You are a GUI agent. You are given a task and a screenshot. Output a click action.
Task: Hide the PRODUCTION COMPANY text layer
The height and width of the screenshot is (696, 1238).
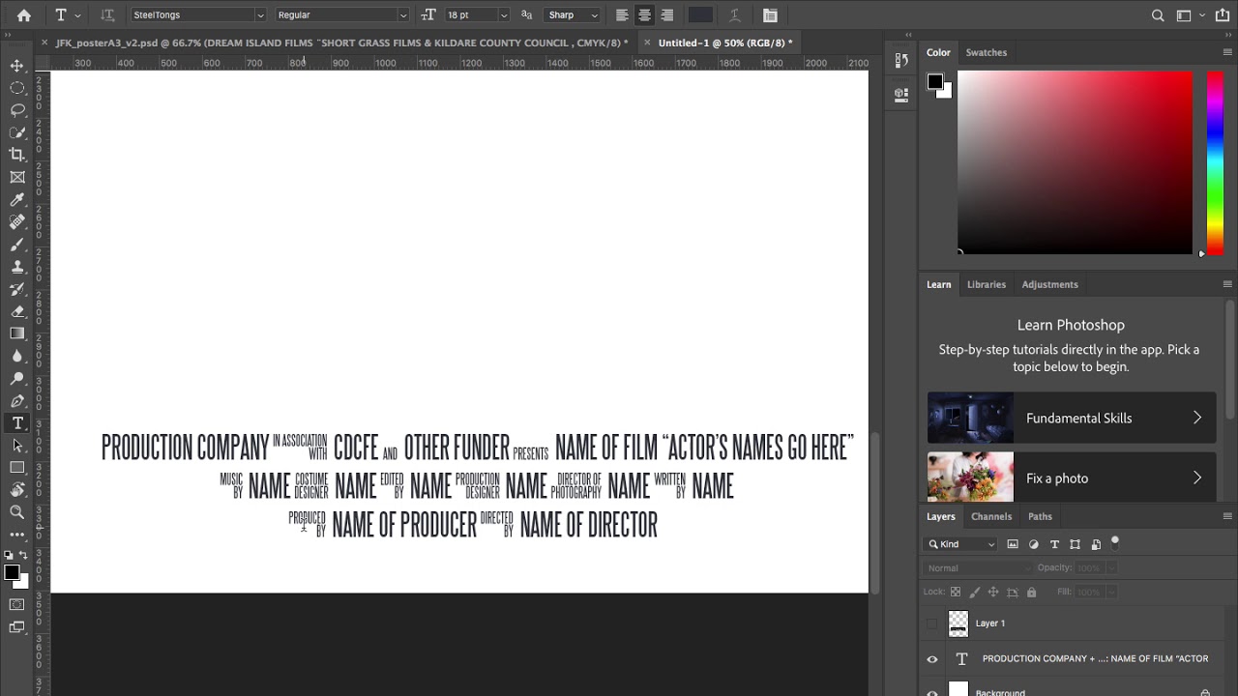(x=932, y=659)
